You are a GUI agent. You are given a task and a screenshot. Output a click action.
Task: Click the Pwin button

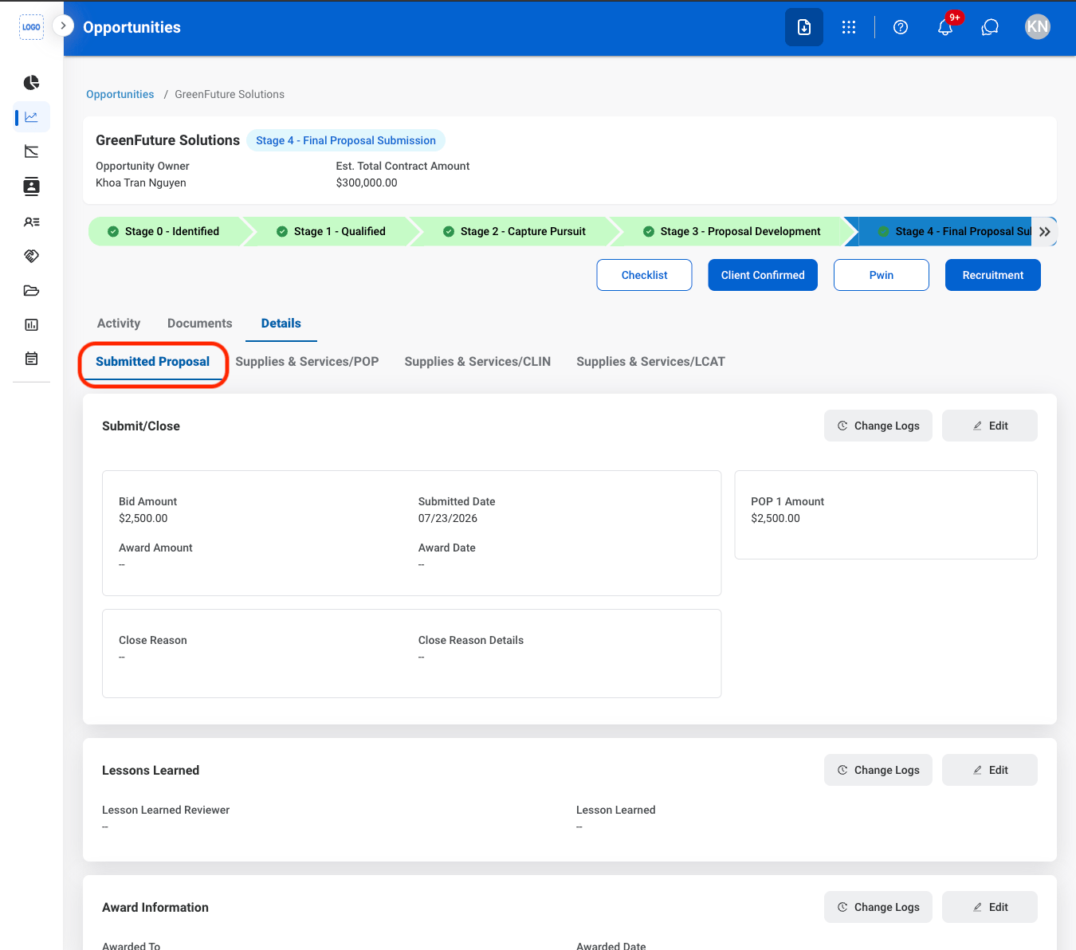pos(882,275)
